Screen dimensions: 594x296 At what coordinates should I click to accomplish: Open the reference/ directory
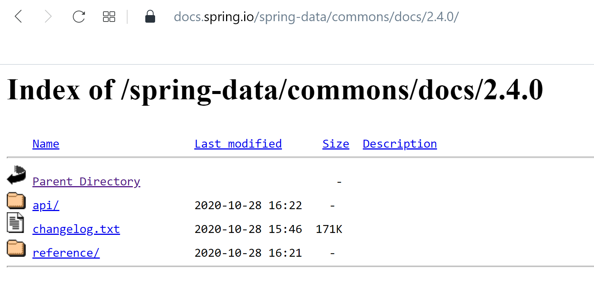click(66, 253)
